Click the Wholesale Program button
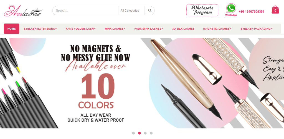The width and height of the screenshot is (284, 139). point(202,10)
